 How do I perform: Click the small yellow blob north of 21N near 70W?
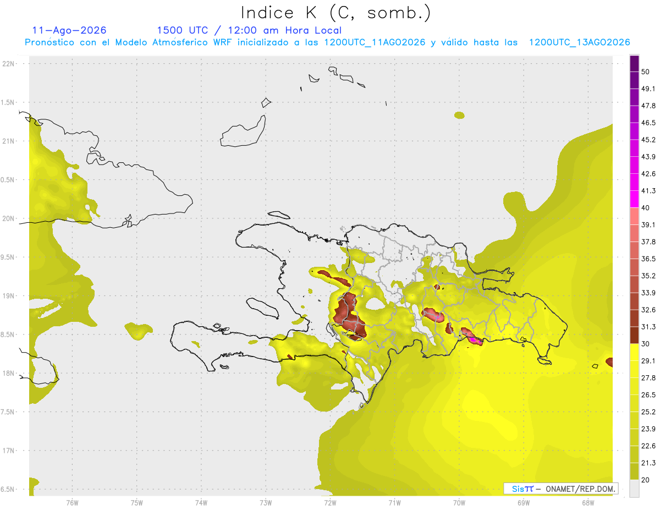point(459,115)
